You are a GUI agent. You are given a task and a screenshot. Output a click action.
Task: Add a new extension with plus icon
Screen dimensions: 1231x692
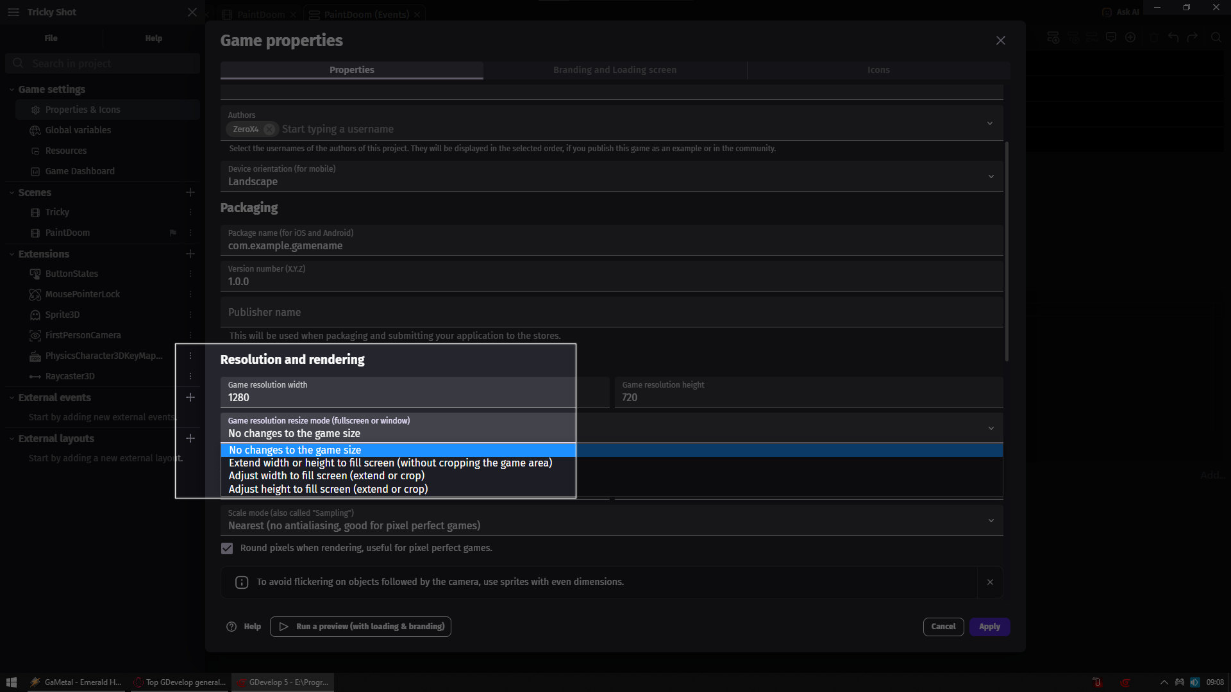click(190, 254)
